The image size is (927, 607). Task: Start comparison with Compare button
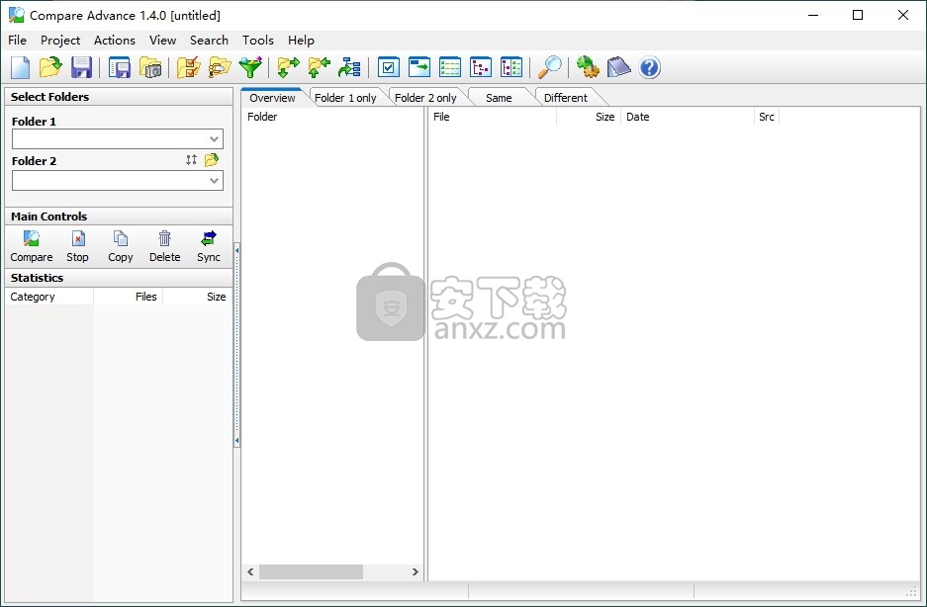(x=32, y=246)
